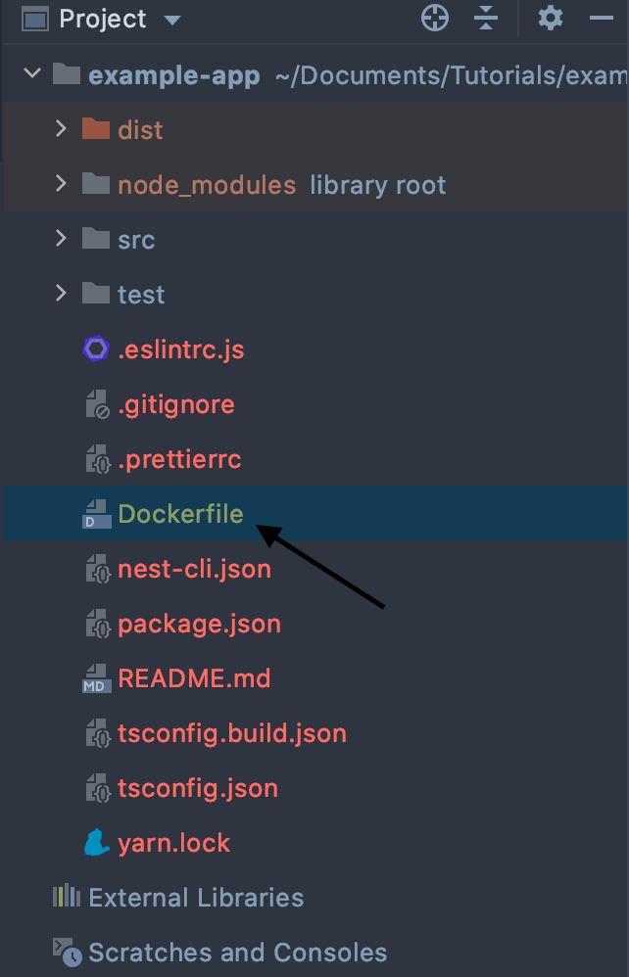Collapse the example-app root folder
629x977 pixels.
32,74
